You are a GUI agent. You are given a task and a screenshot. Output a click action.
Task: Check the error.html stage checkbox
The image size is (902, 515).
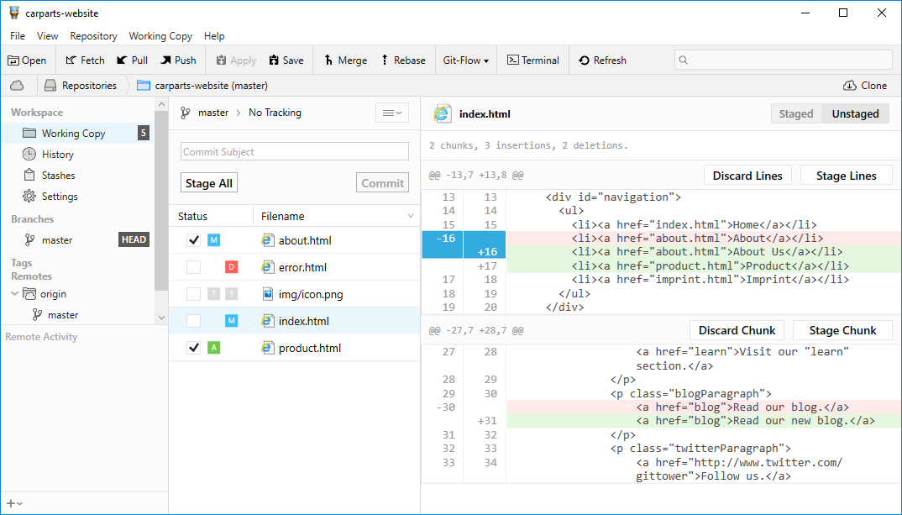[194, 267]
